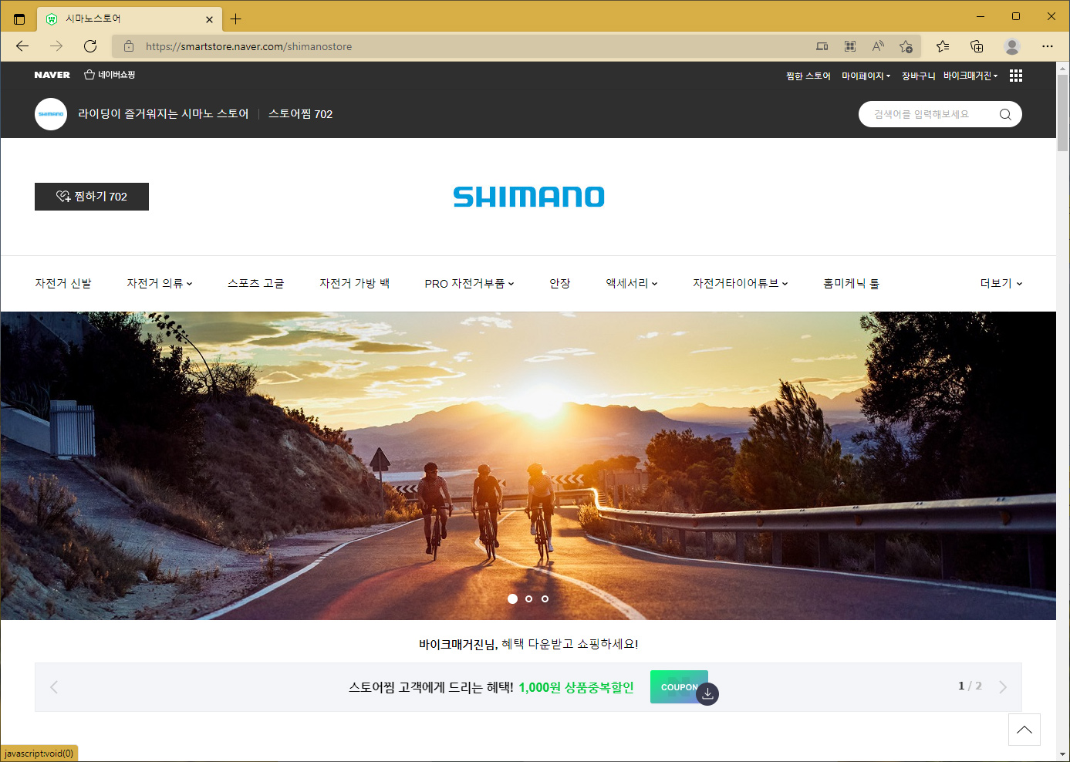This screenshot has width=1070, height=762.
Task: Click the QR code generator icon
Action: tap(850, 46)
